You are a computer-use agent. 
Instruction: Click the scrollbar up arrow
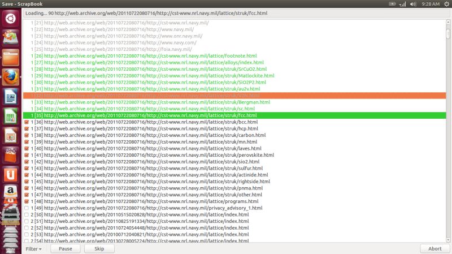tap(448, 22)
